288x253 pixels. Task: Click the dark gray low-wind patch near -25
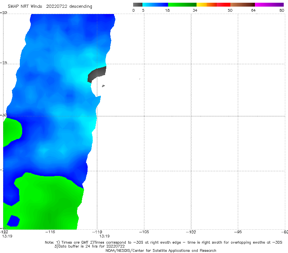coord(97,74)
